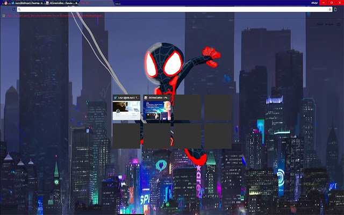Click the Images link at top right
Viewport: 344px width, 215px height.
click(x=329, y=24)
